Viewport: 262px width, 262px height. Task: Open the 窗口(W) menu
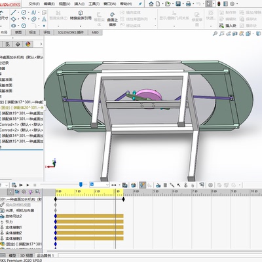109,4
